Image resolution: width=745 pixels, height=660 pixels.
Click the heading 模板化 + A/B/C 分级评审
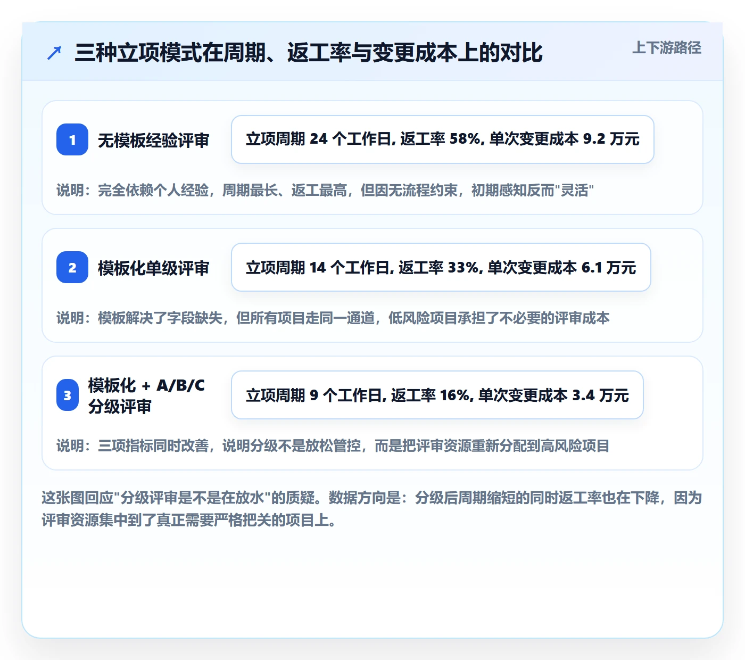point(146,395)
